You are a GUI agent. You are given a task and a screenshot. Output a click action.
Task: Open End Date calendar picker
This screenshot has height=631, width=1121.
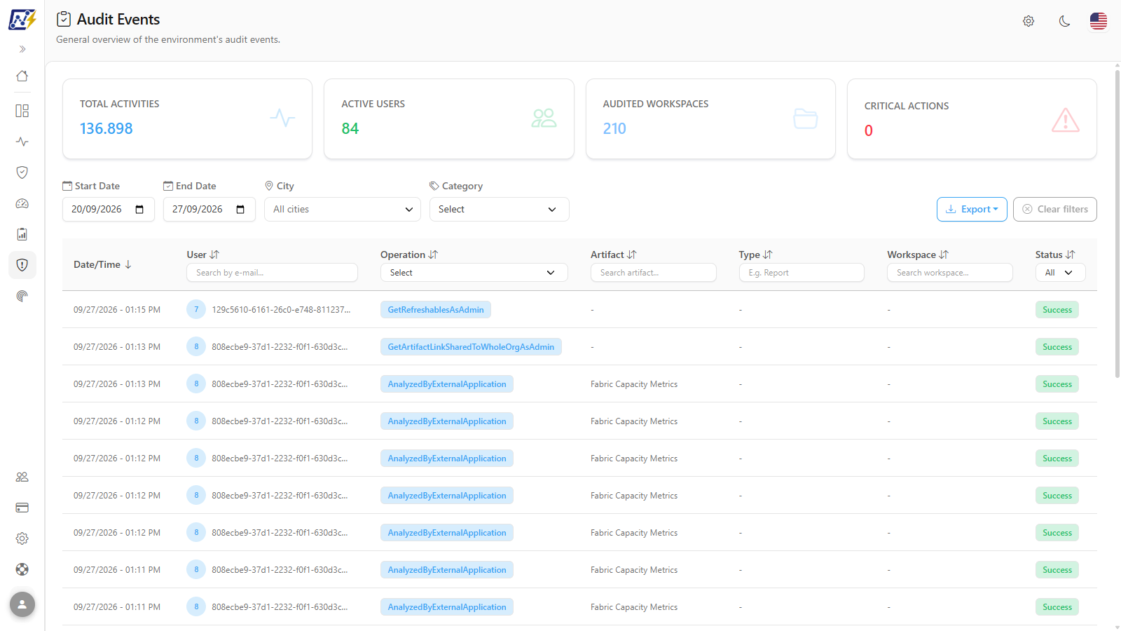coord(240,210)
